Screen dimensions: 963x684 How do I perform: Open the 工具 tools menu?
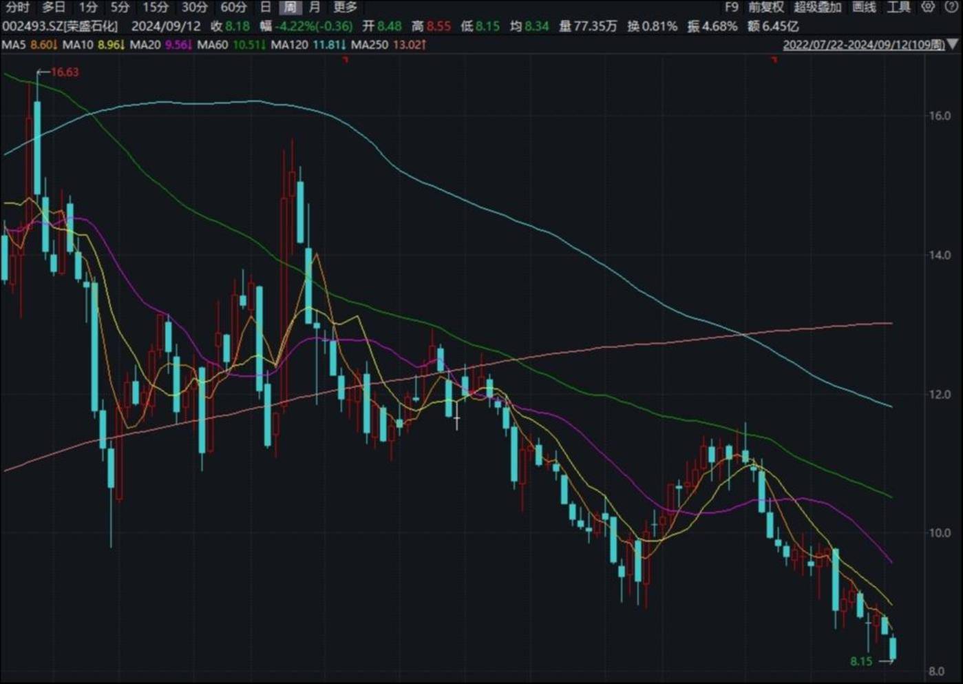(x=898, y=7)
